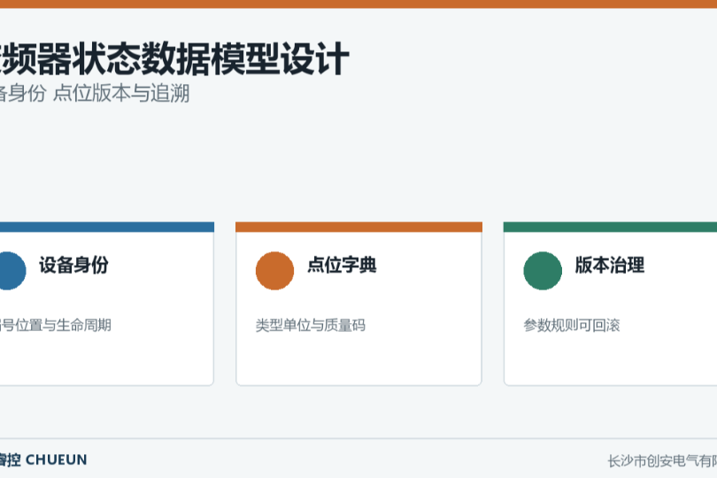The height and width of the screenshot is (478, 717).
Task: Select blank area below 参数规则可回滚 in card
Action: pyautogui.click(x=610, y=359)
